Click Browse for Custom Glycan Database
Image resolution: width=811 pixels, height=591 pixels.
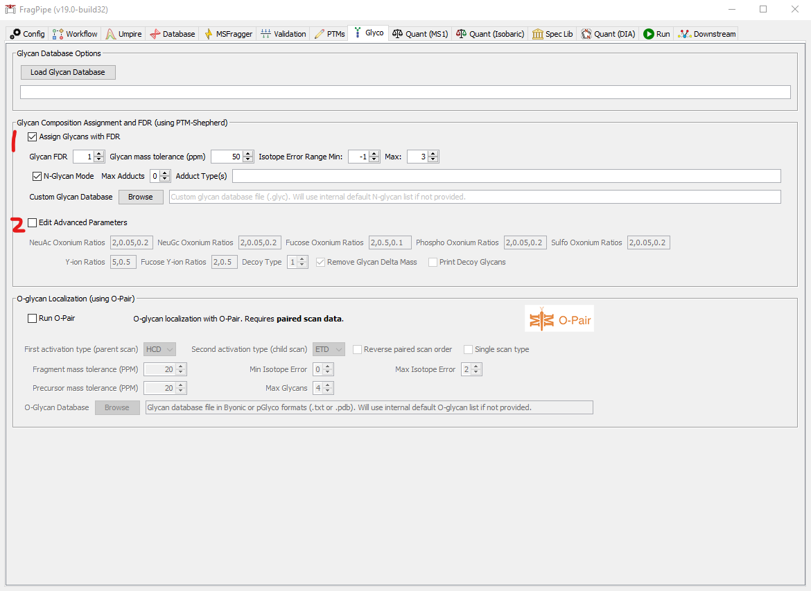pyautogui.click(x=141, y=197)
